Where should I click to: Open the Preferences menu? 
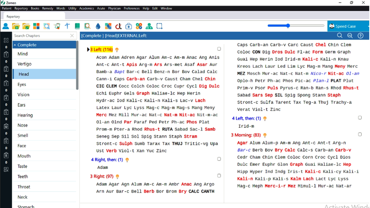click(x=132, y=8)
